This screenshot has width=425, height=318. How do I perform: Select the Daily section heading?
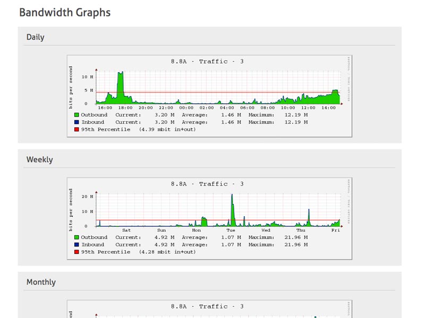pyautogui.click(x=35, y=37)
